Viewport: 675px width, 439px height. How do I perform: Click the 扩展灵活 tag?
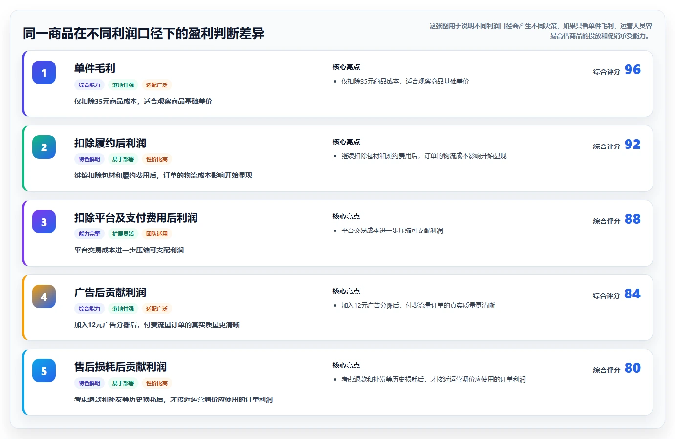(x=123, y=234)
